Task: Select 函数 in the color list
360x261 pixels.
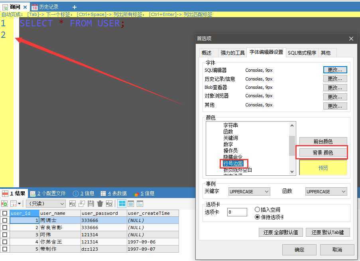Action: point(228,131)
